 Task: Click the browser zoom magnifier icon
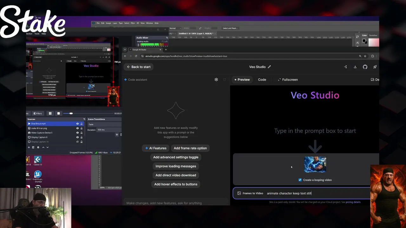(x=360, y=56)
